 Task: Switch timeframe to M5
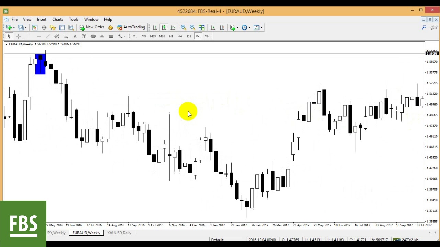click(144, 36)
